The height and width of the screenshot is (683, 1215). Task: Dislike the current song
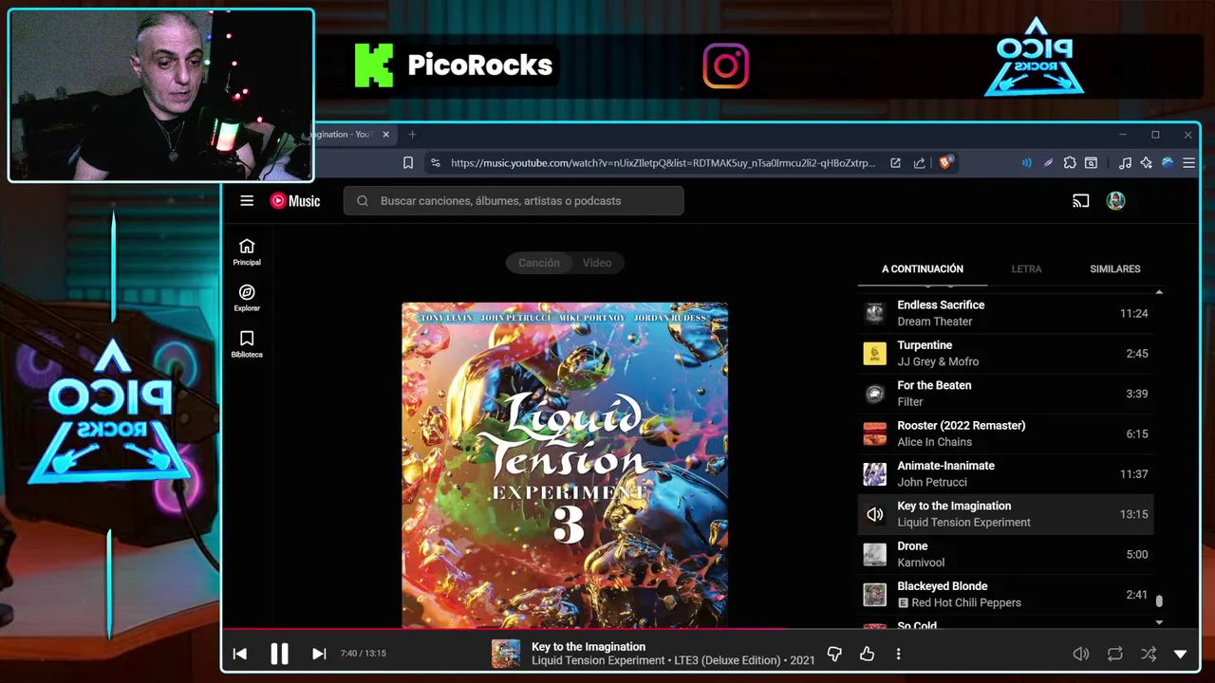click(x=834, y=654)
